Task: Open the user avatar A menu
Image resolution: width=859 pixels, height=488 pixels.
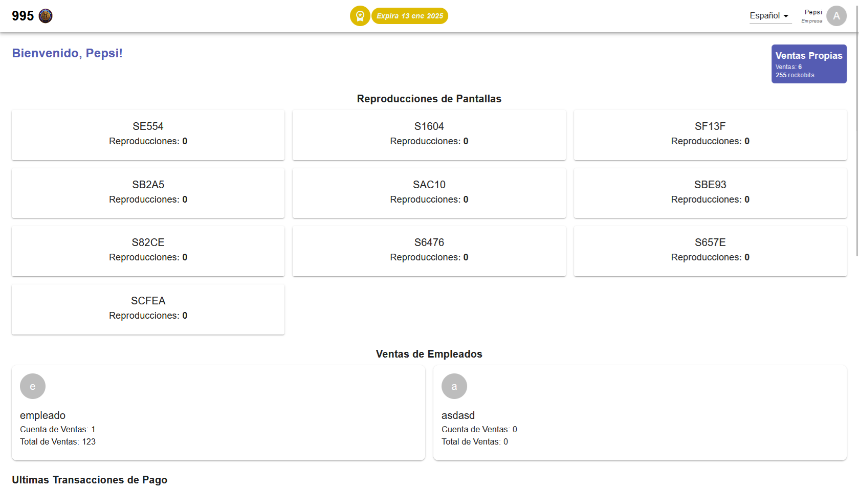Action: pyautogui.click(x=836, y=16)
